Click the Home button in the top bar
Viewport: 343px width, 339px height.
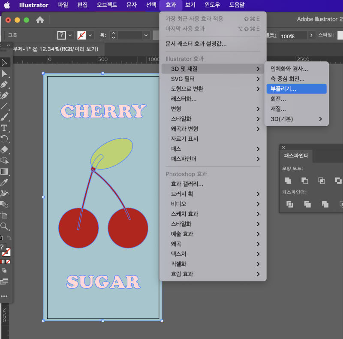(x=41, y=19)
